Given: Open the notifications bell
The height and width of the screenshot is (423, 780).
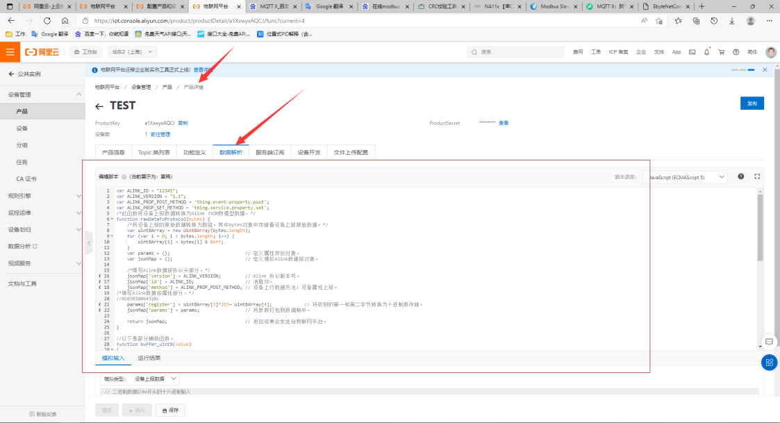Looking at the screenshot, I should click(706, 52).
